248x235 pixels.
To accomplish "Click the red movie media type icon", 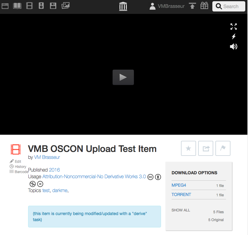I will pyautogui.click(x=16, y=149).
